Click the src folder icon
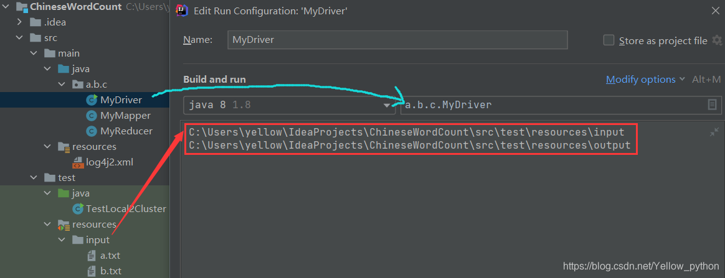Image resolution: width=725 pixels, height=278 pixels. 35,37
